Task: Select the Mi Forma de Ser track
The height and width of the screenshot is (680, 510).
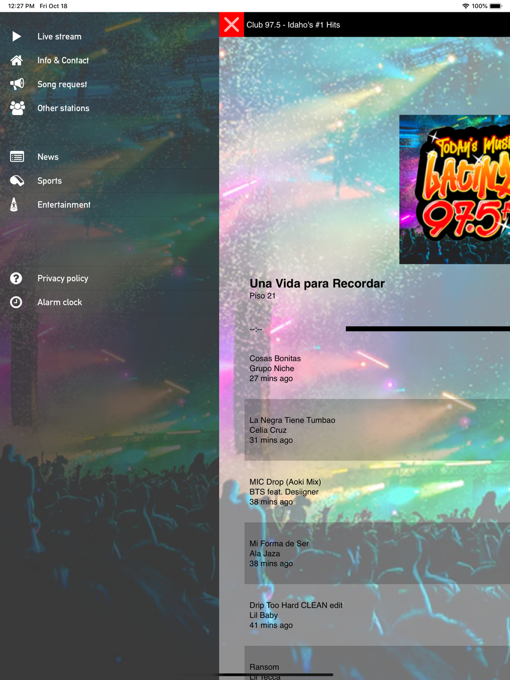Action: (377, 554)
